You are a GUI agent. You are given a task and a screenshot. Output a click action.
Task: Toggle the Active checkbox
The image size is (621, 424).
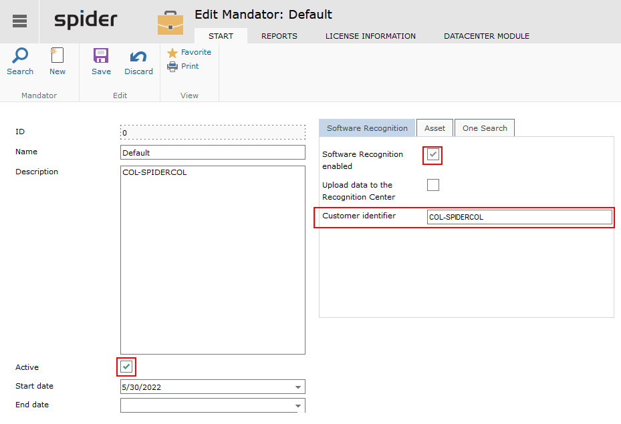pyautogui.click(x=126, y=367)
